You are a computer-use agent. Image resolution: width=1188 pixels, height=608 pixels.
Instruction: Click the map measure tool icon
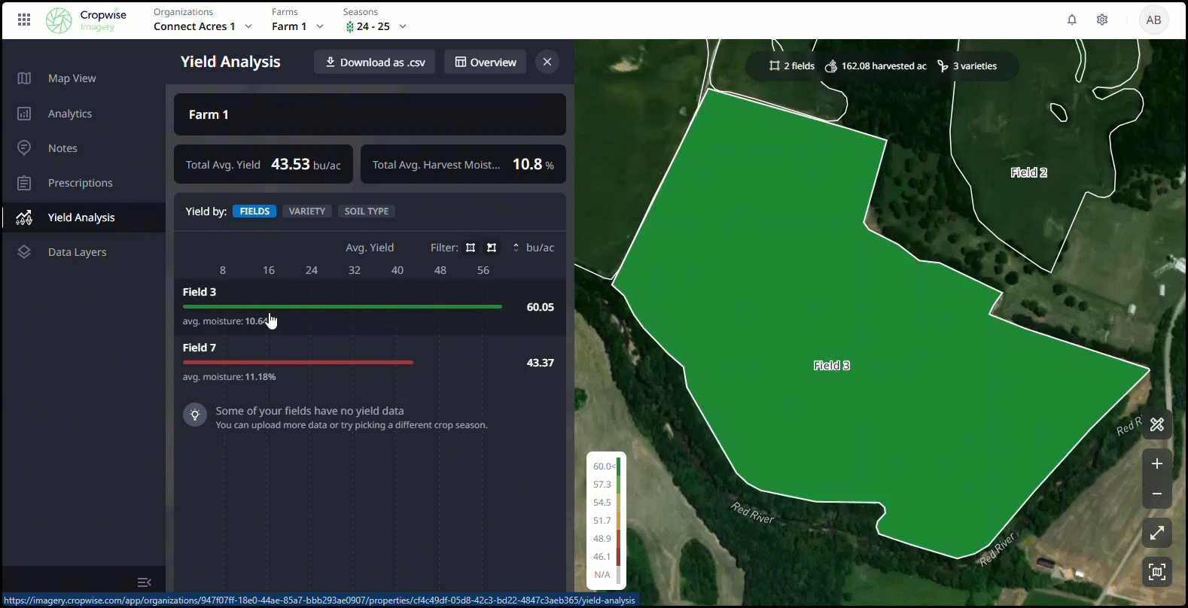pos(1157,424)
